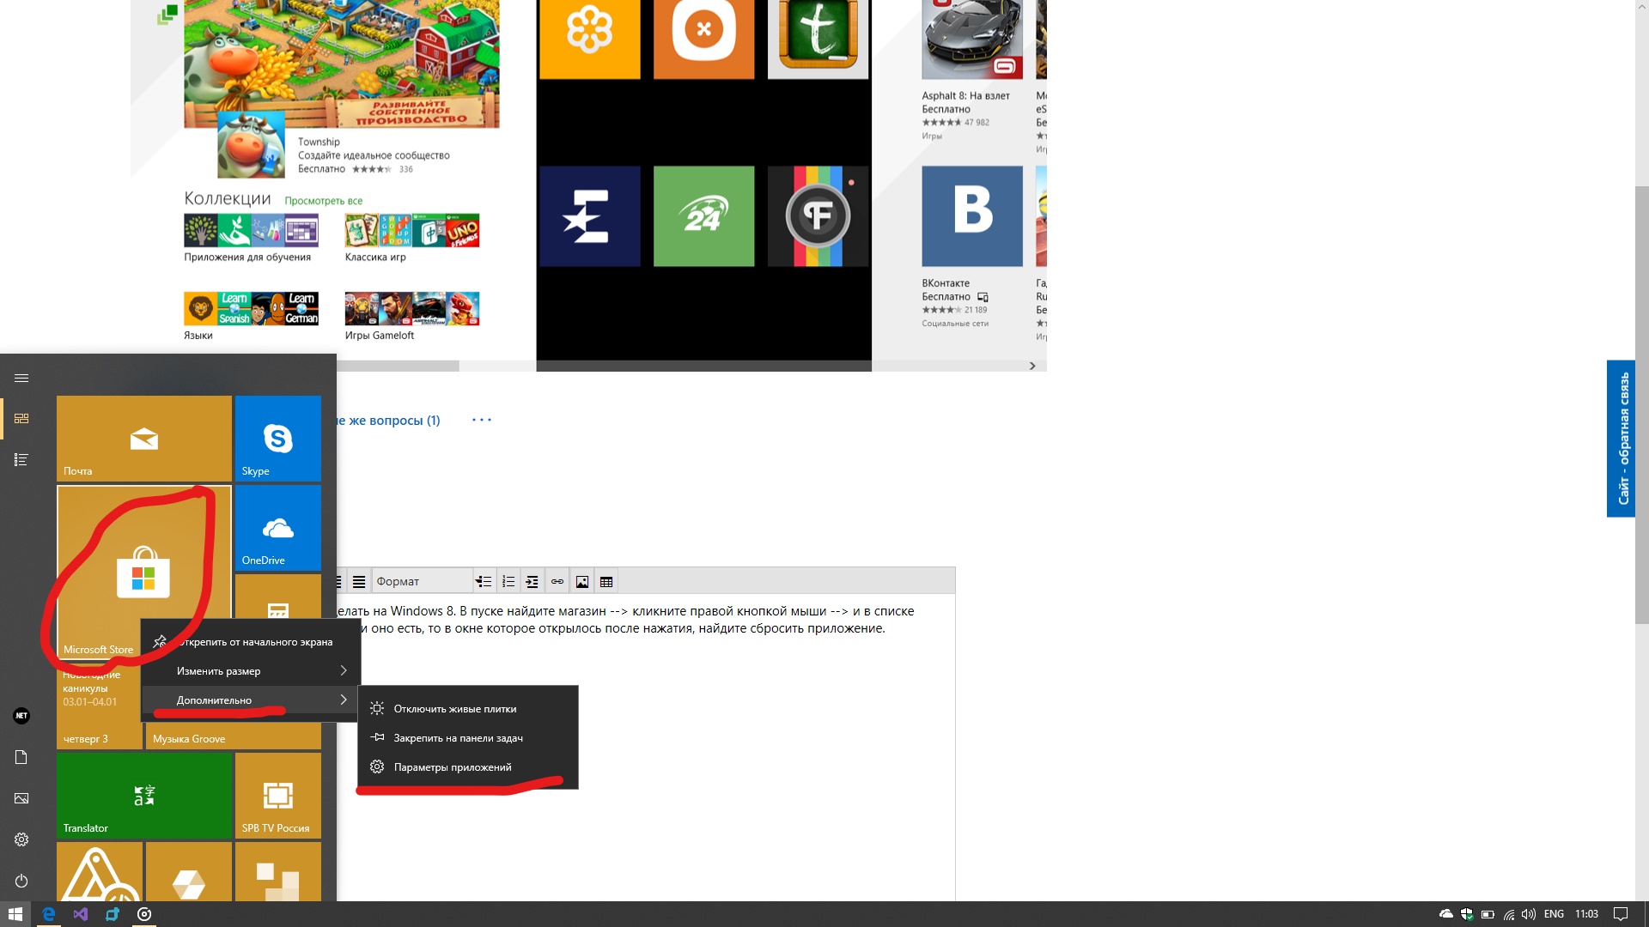Viewport: 1649px width, 927px height.
Task: Open the OneDrive tray icon
Action: 1446,914
